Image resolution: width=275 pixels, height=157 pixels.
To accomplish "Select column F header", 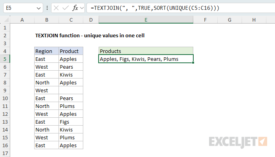I will click(205, 20).
